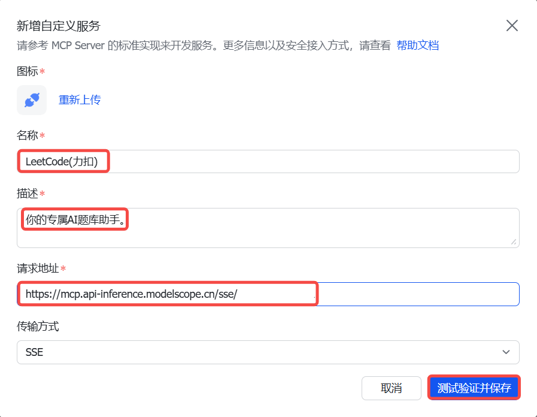Click the dropdown chevron arrow for 传输方式
Image resolution: width=537 pixels, height=417 pixels.
click(x=506, y=352)
